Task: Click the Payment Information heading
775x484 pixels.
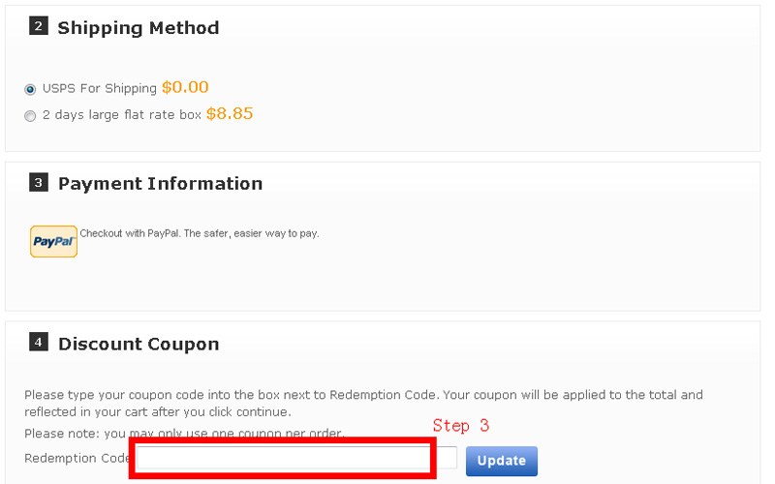Action: click(x=160, y=184)
